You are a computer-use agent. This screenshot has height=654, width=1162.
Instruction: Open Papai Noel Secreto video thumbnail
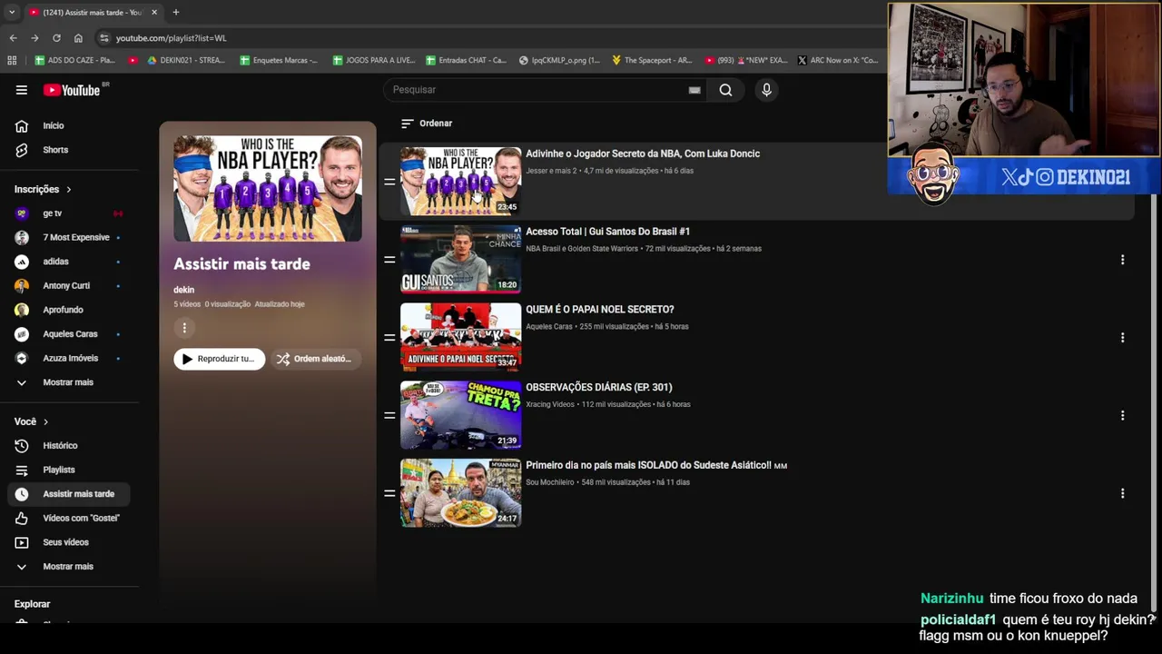pos(460,337)
